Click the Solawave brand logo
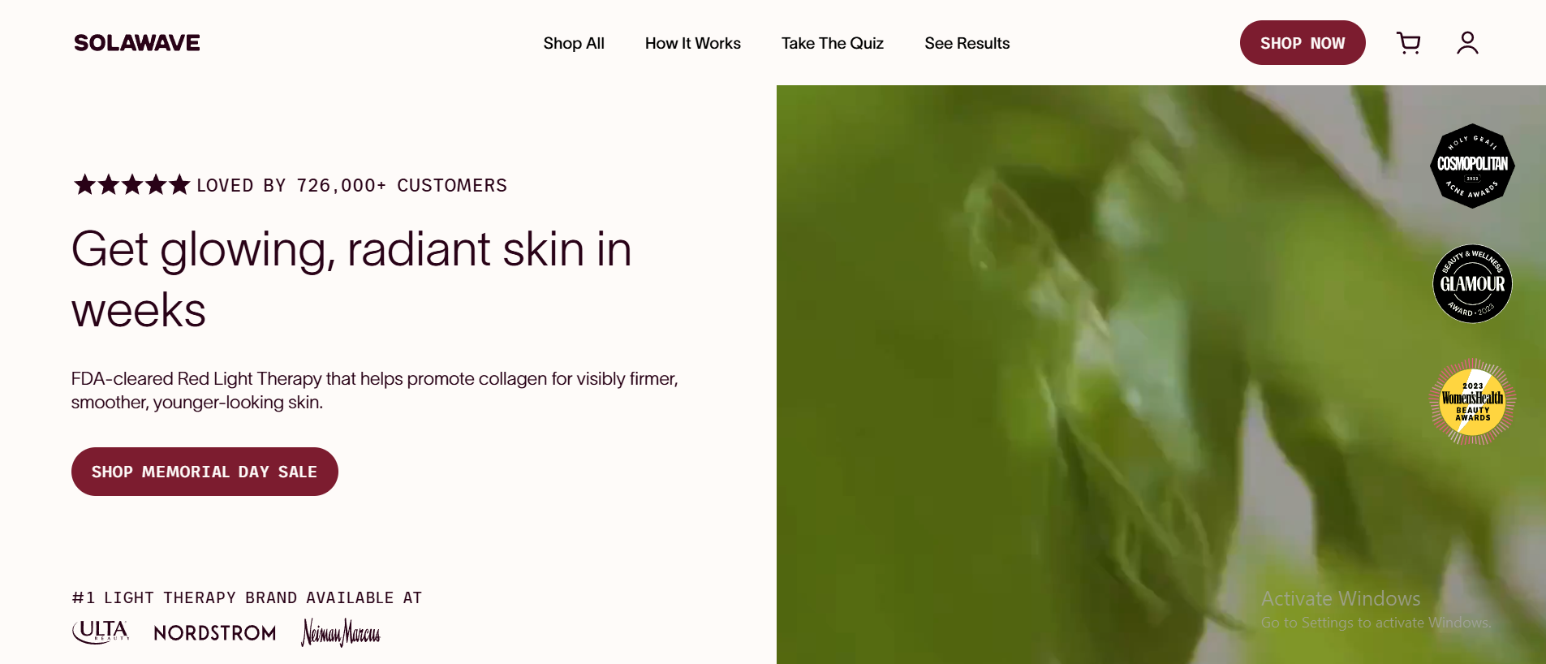1546x664 pixels. point(137,43)
